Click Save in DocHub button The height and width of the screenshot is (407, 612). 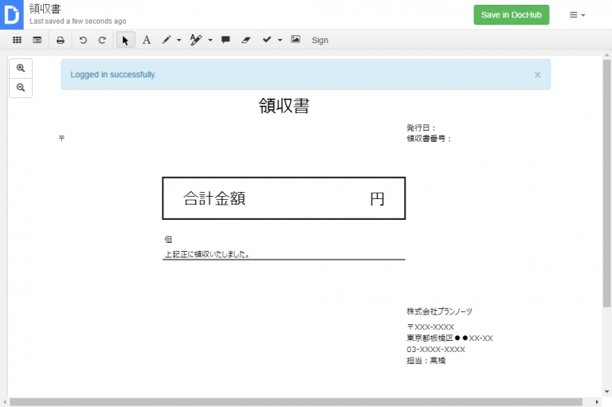(x=512, y=15)
